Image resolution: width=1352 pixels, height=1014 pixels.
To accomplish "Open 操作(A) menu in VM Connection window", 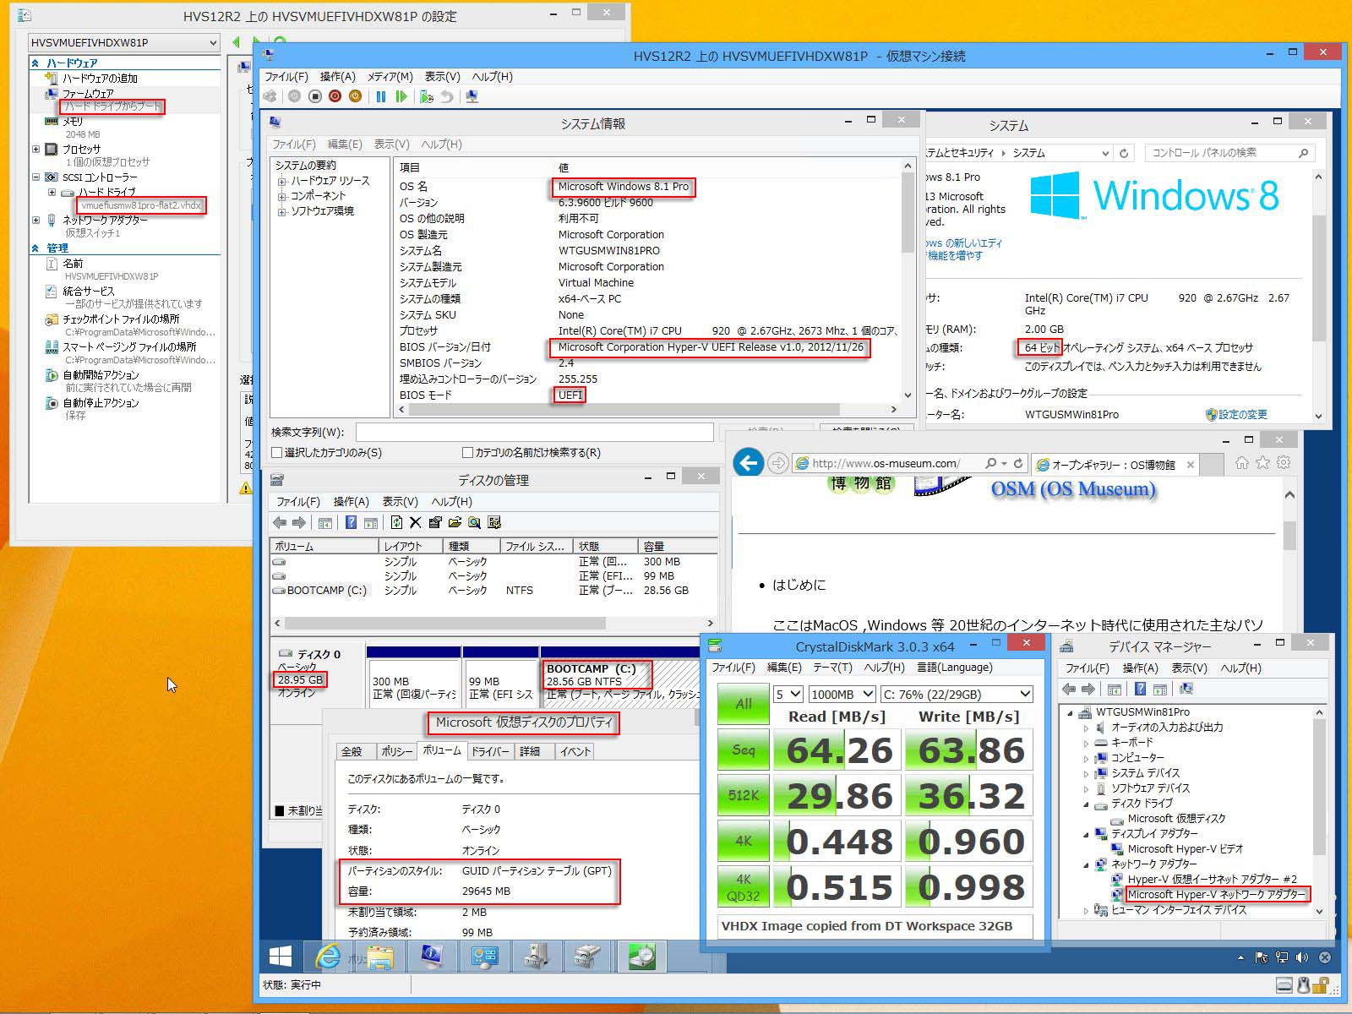I will (338, 77).
